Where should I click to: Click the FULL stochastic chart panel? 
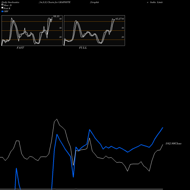coord(94,30)
